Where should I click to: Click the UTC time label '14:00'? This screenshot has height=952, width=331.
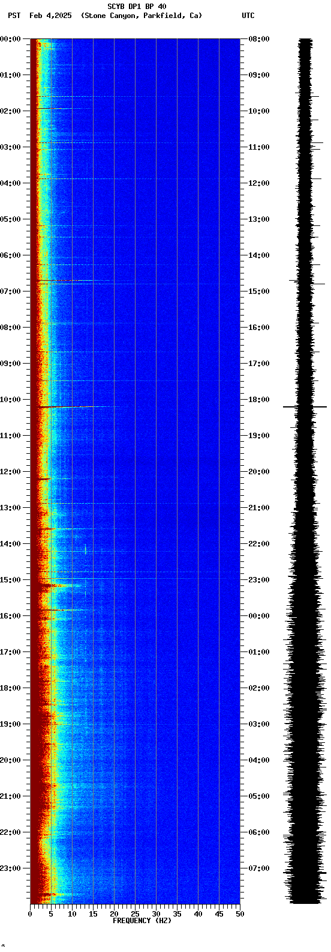pyautogui.click(x=259, y=255)
